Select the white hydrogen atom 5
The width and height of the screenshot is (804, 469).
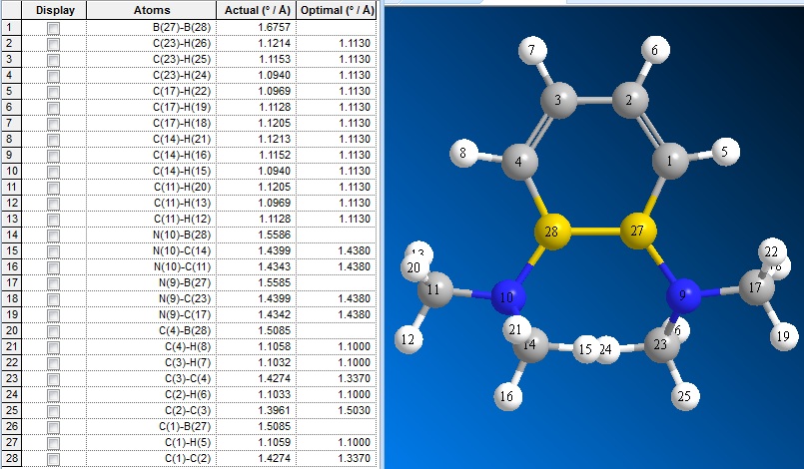[726, 152]
